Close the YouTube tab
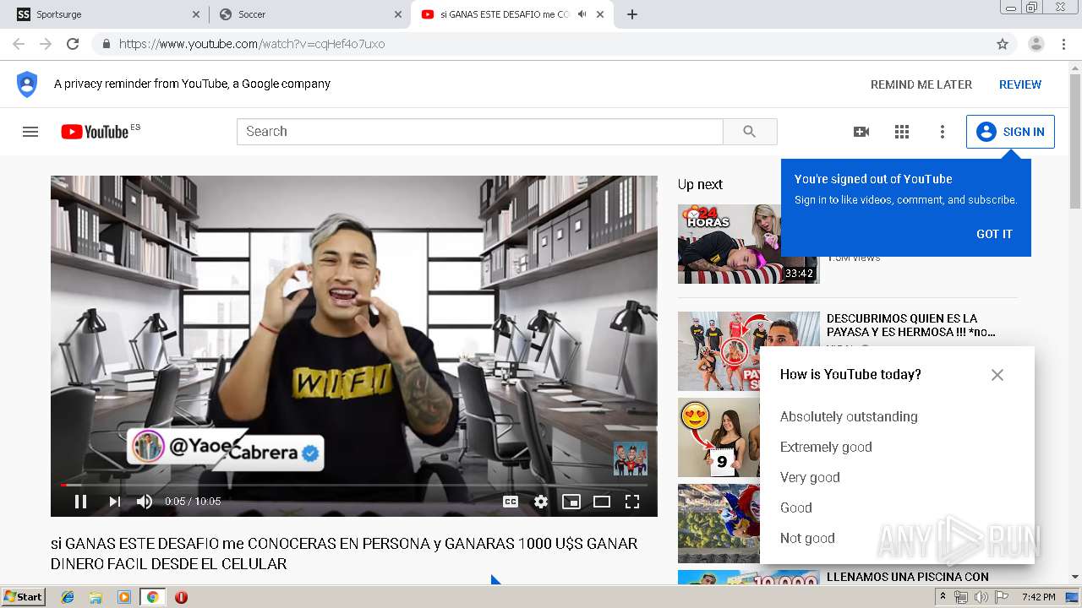Screen dimensions: 1082x608 [x=600, y=14]
